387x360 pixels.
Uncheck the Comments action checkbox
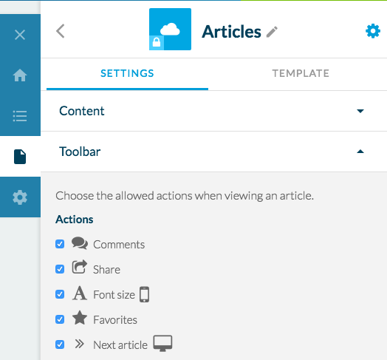tap(60, 244)
